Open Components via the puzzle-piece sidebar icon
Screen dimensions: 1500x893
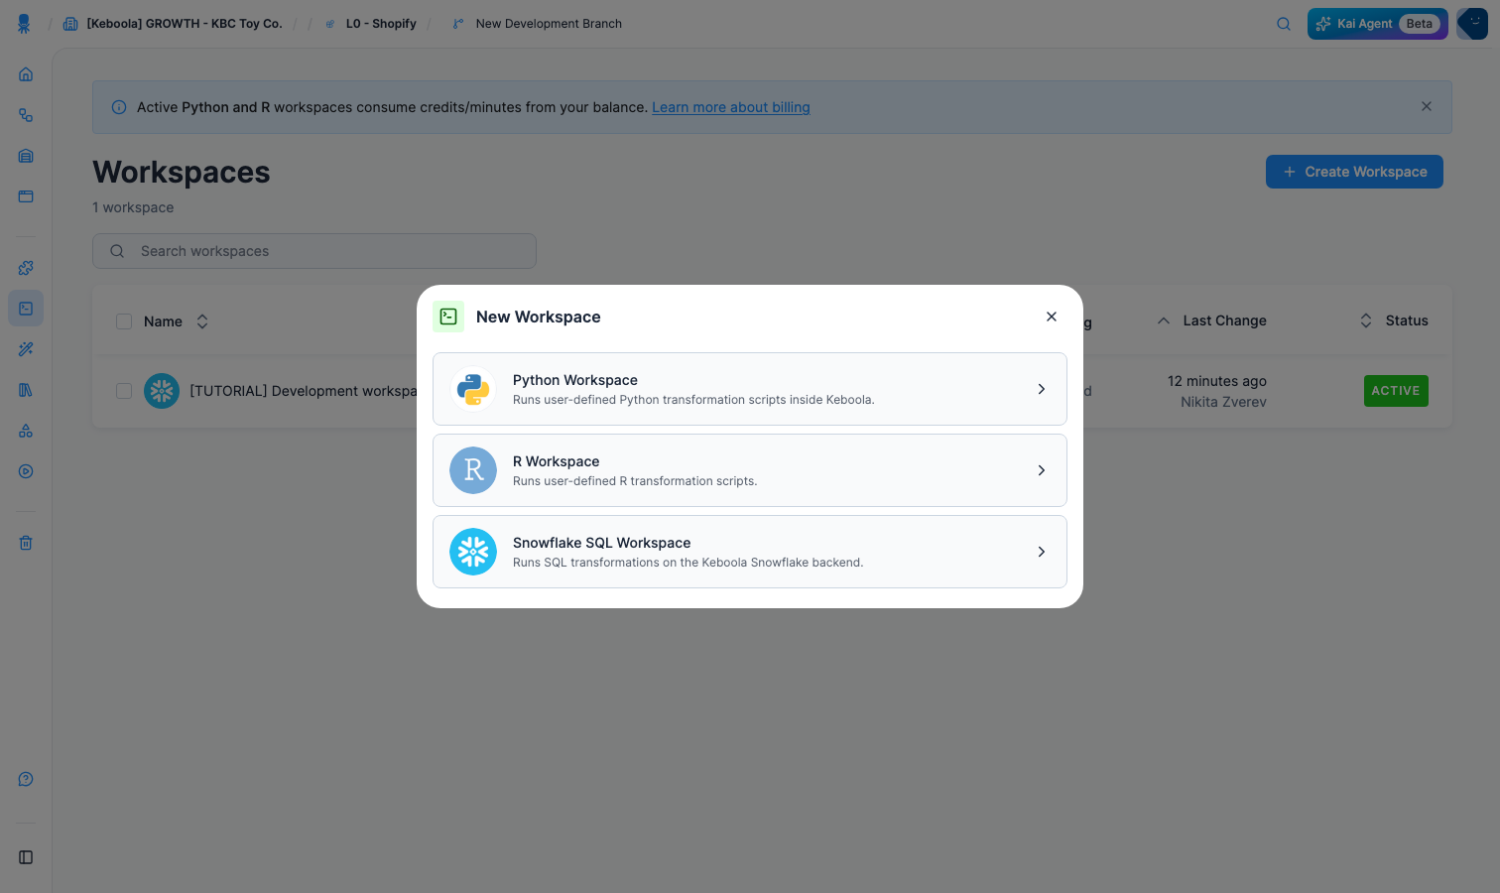click(26, 268)
